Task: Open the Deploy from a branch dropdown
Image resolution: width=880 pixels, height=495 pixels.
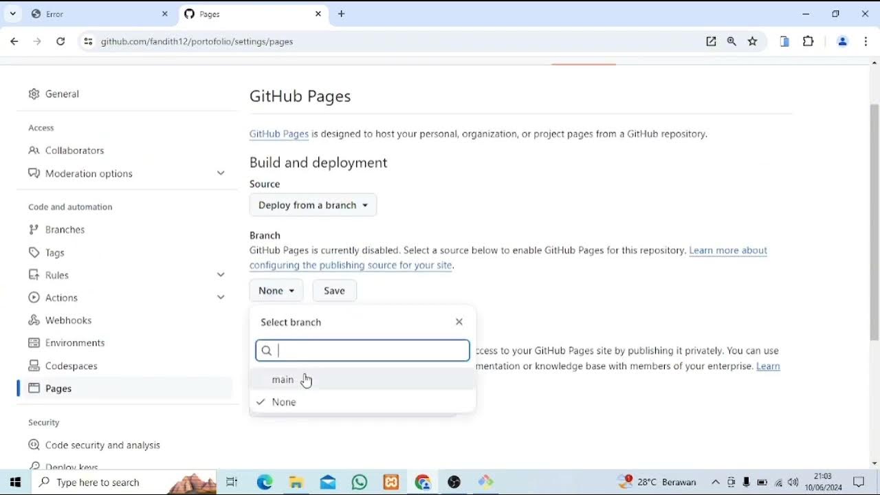Action: 313,205
